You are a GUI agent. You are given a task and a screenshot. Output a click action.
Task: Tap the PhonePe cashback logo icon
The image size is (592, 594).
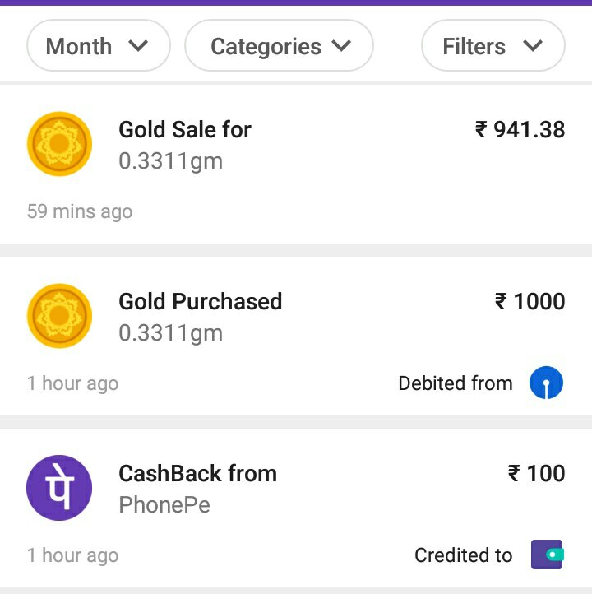point(59,487)
